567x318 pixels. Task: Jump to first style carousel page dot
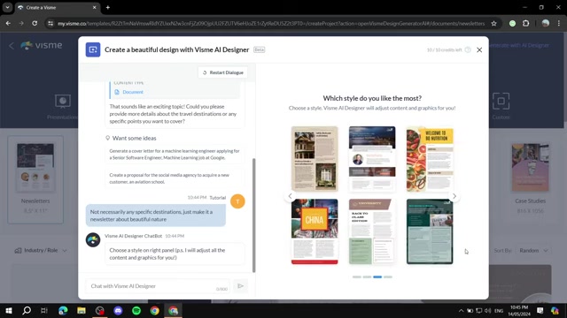point(356,276)
